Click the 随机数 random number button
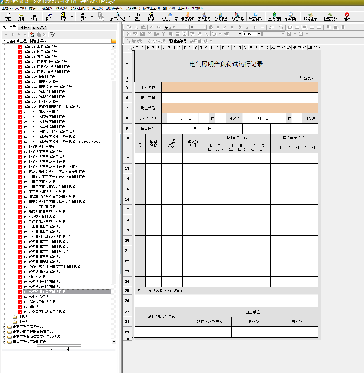Image resolution: width=364 pixels, height=373 pixels. click(134, 41)
